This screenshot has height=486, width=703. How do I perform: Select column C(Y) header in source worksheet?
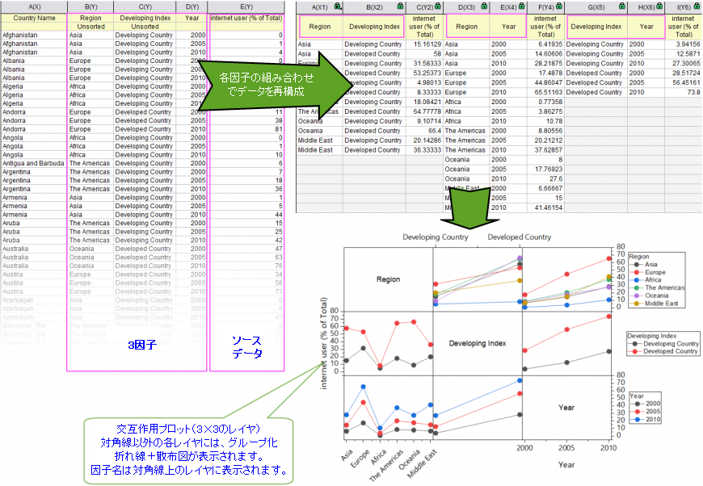click(x=145, y=6)
